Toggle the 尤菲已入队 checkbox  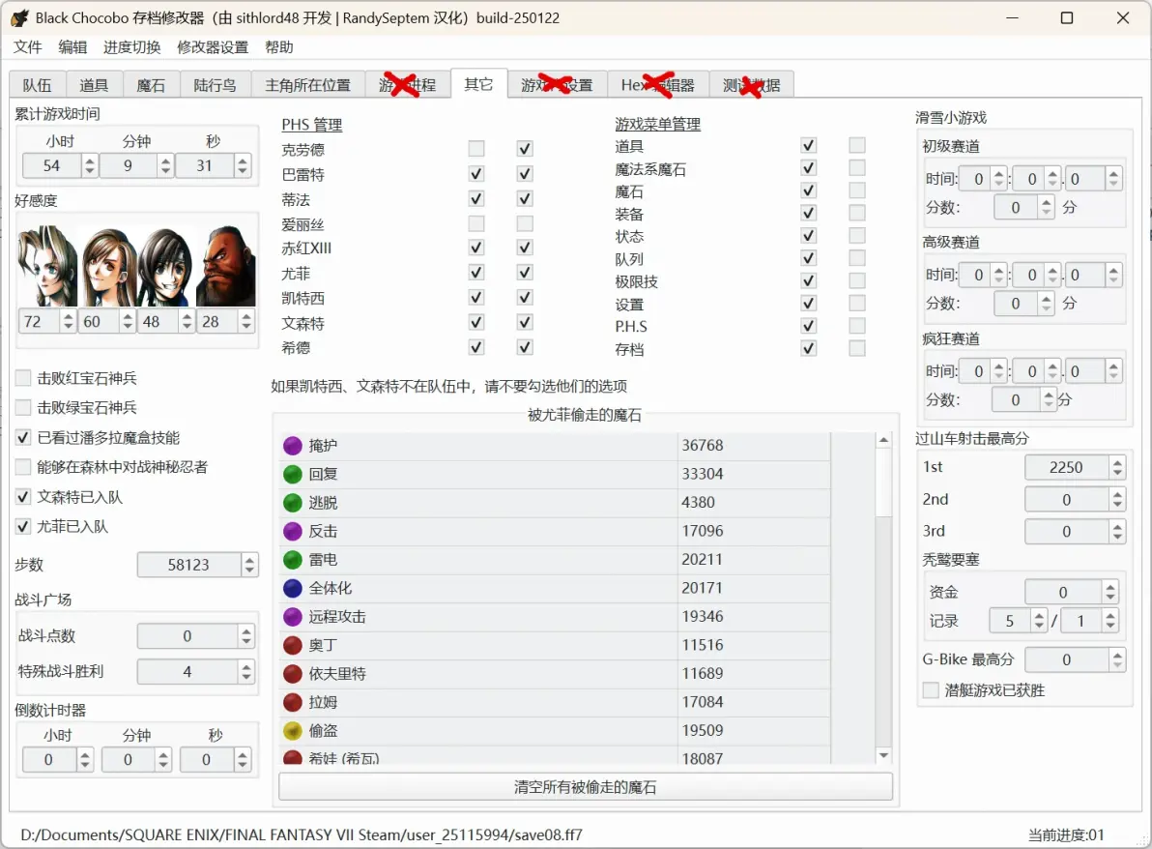click(23, 526)
